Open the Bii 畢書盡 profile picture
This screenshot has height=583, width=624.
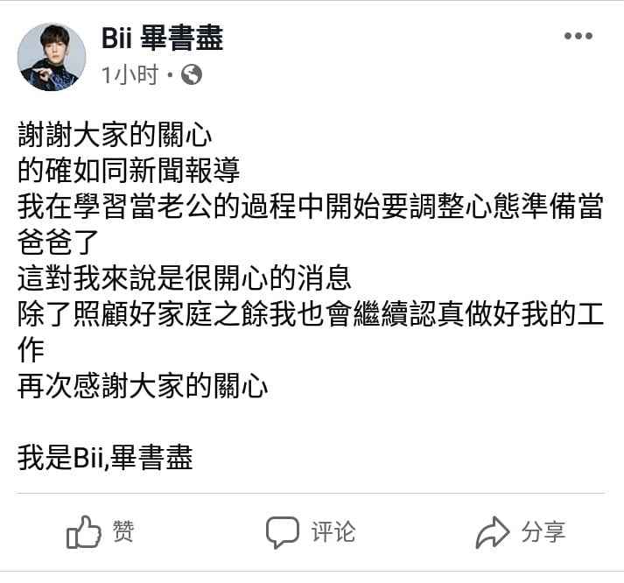(52, 57)
